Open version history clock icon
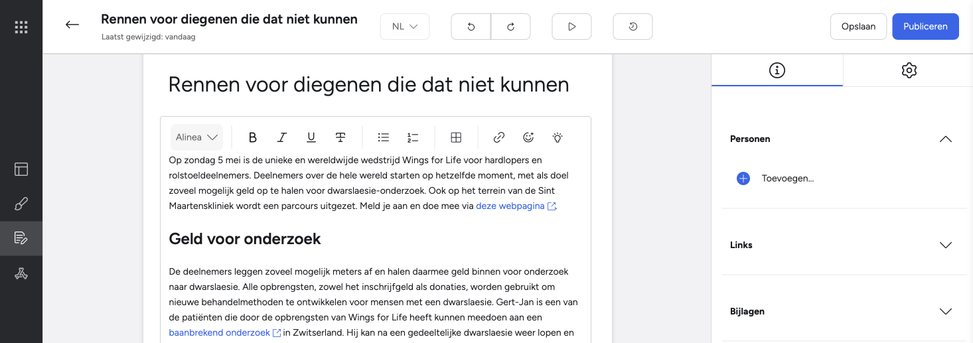This screenshot has height=343, width=973. (633, 27)
